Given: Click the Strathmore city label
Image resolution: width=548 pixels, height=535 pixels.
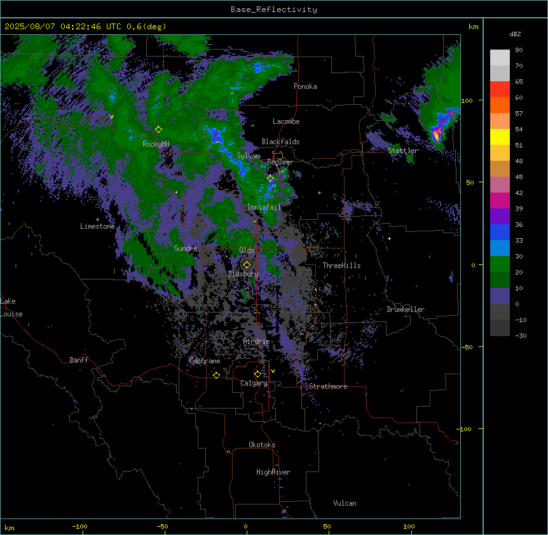Looking at the screenshot, I should click(328, 386).
